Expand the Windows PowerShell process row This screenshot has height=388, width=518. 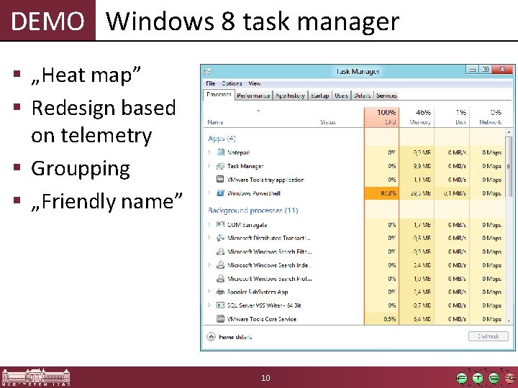(x=209, y=193)
